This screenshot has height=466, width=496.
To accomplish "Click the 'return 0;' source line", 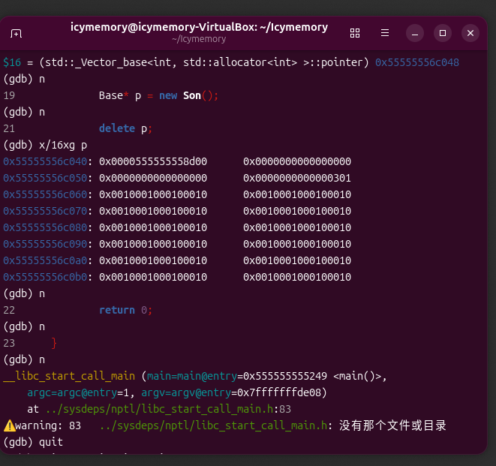I will [x=125, y=311].
